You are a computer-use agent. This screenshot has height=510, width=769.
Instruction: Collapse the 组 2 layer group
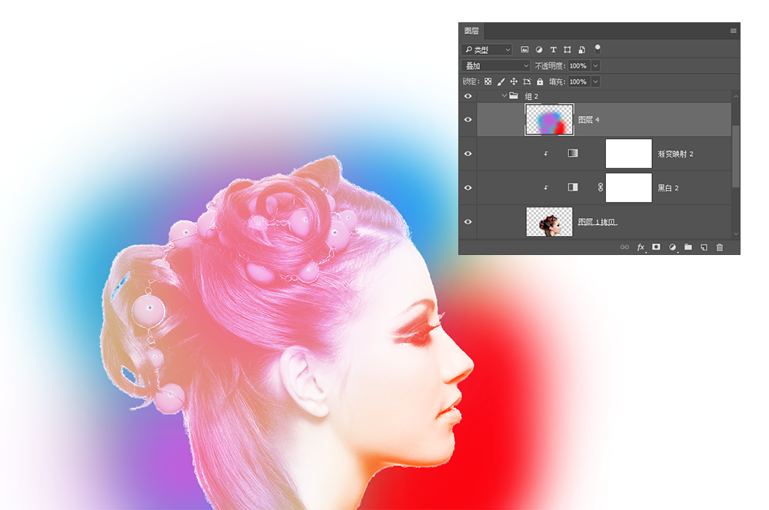tap(504, 96)
